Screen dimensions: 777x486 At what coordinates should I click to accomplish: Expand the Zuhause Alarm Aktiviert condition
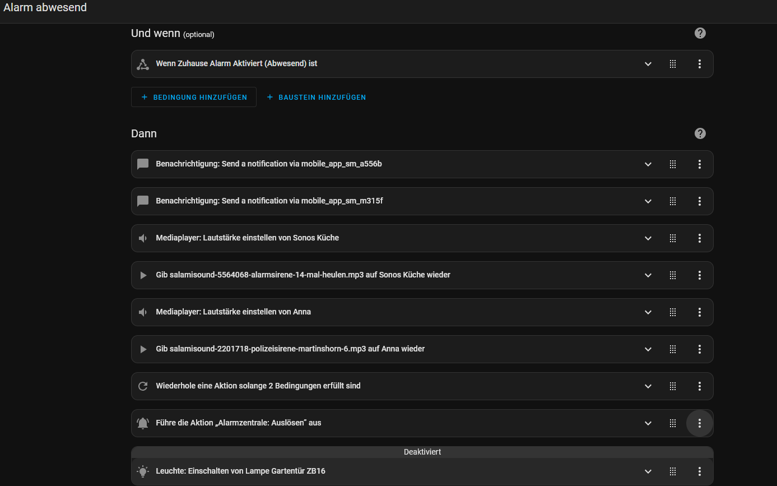(x=648, y=64)
